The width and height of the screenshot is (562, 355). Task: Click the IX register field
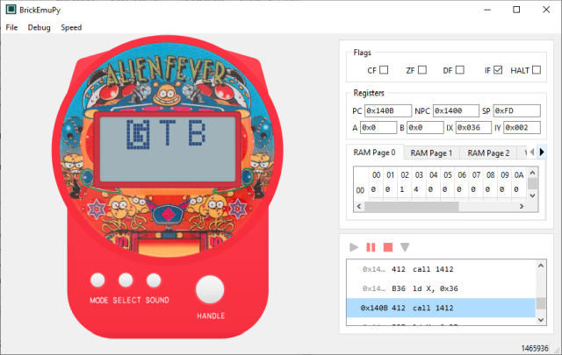tap(473, 127)
